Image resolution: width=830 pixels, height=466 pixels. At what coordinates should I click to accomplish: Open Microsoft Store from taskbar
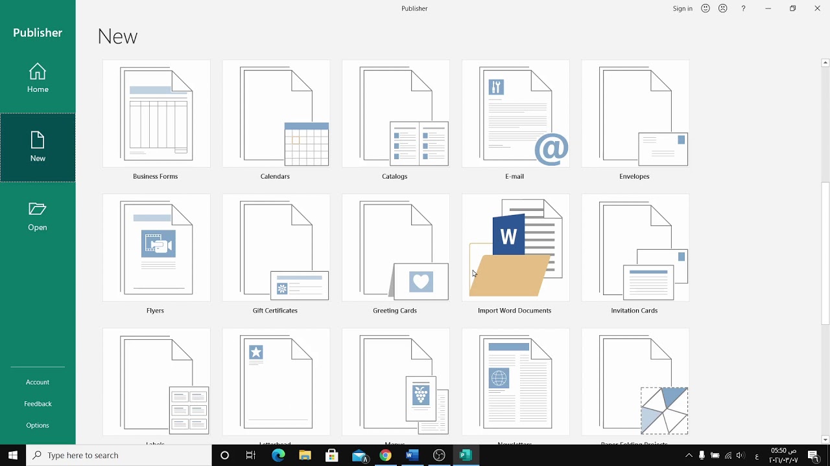331,455
